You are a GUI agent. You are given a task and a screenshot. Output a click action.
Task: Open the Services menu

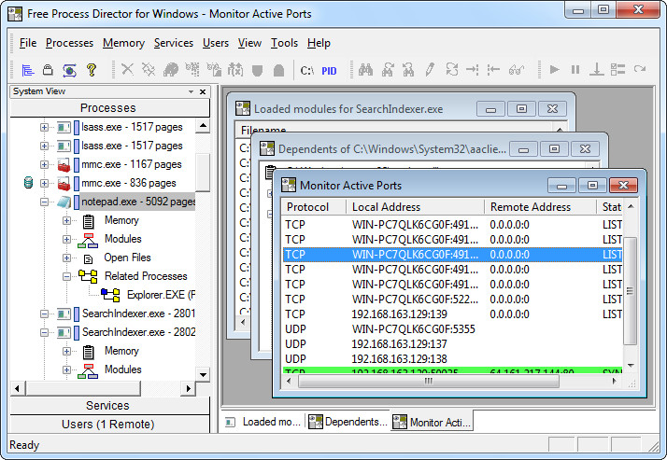tap(174, 43)
